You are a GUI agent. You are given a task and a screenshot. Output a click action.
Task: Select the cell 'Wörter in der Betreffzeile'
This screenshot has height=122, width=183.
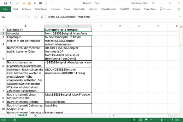coord(25,43)
